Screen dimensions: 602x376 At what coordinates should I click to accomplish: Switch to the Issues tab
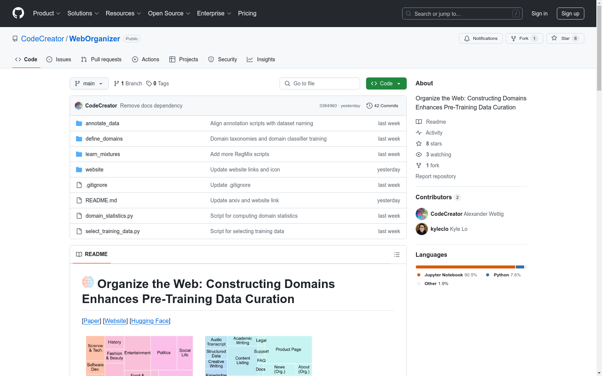pyautogui.click(x=59, y=59)
